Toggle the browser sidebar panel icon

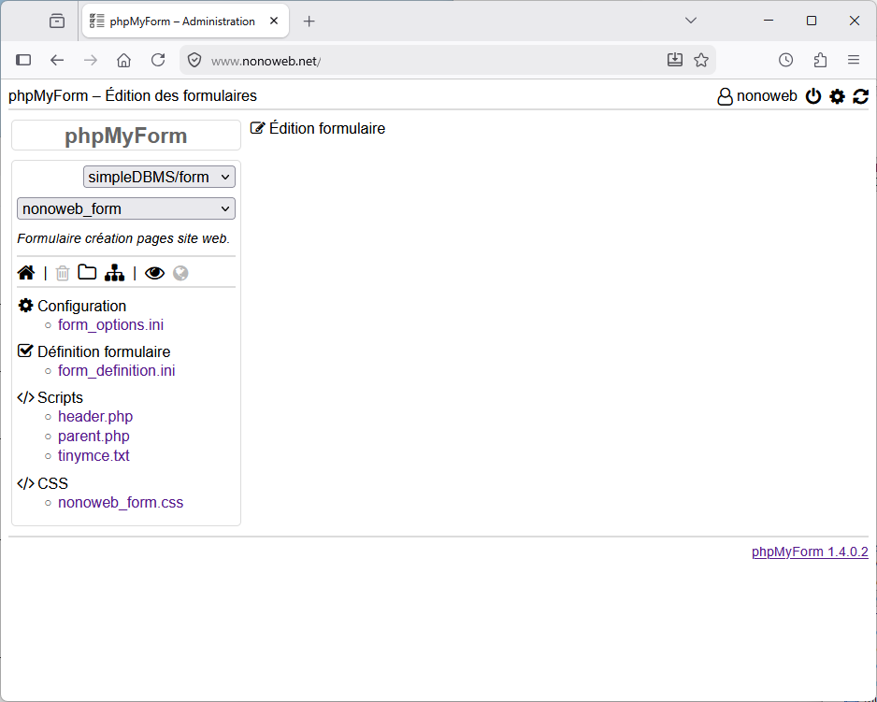coord(23,60)
